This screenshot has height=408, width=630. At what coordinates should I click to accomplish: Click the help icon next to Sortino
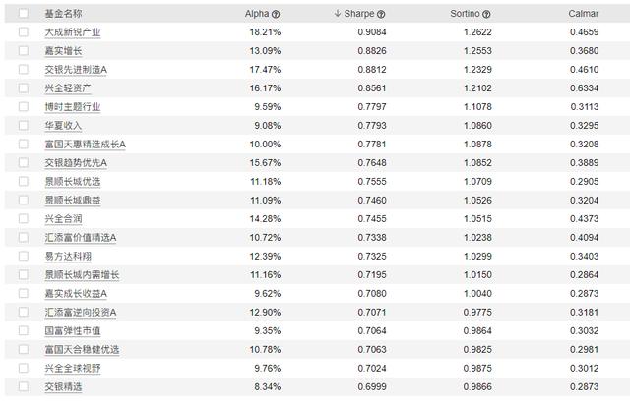[x=486, y=15]
